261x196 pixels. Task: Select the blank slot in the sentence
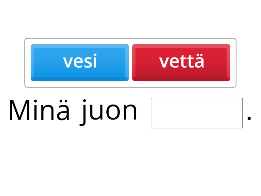pyautogui.click(x=196, y=113)
